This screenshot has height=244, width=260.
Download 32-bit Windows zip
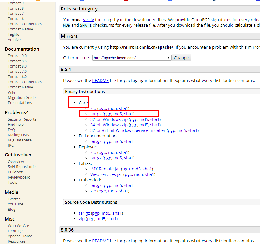click(109, 119)
